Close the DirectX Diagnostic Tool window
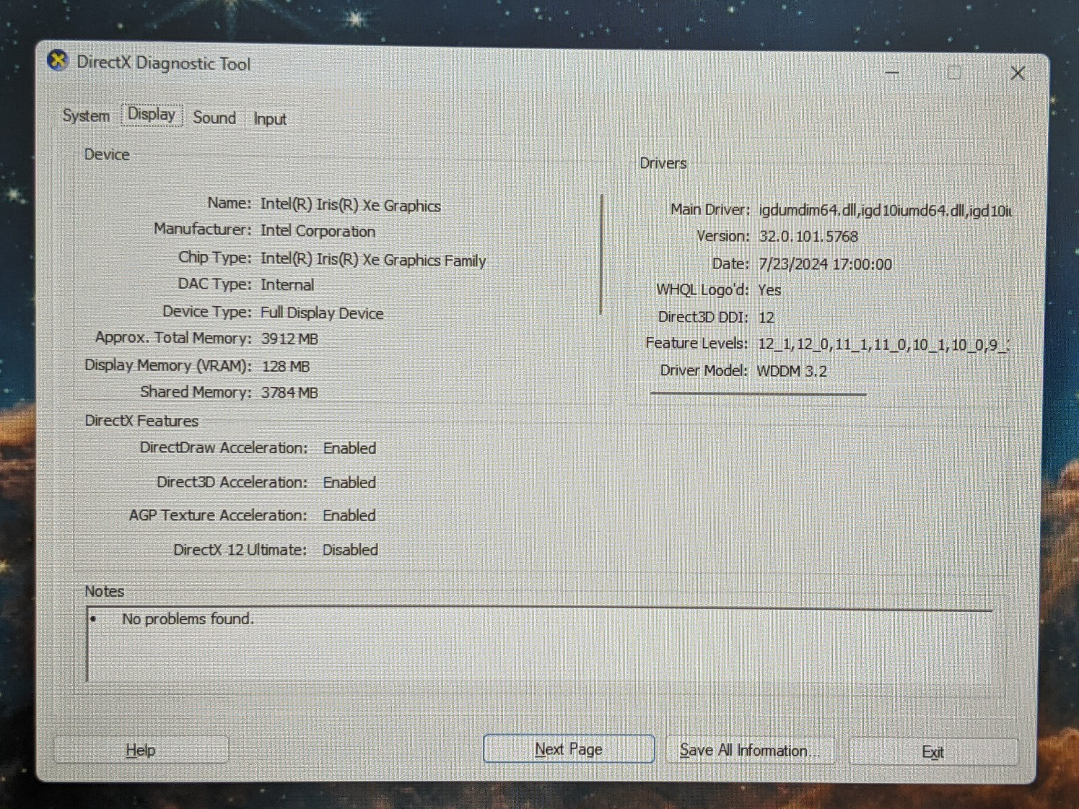1079x809 pixels. (x=1018, y=73)
